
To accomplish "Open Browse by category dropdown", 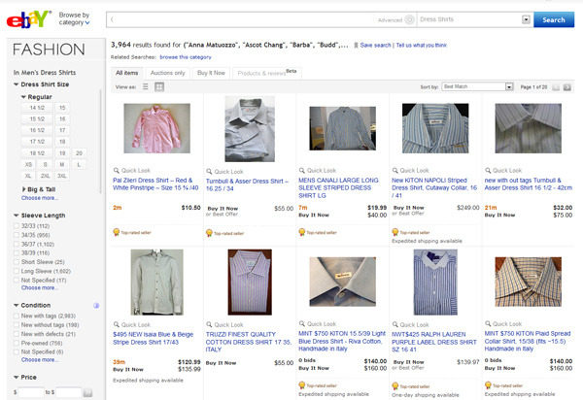I will coord(74,18).
